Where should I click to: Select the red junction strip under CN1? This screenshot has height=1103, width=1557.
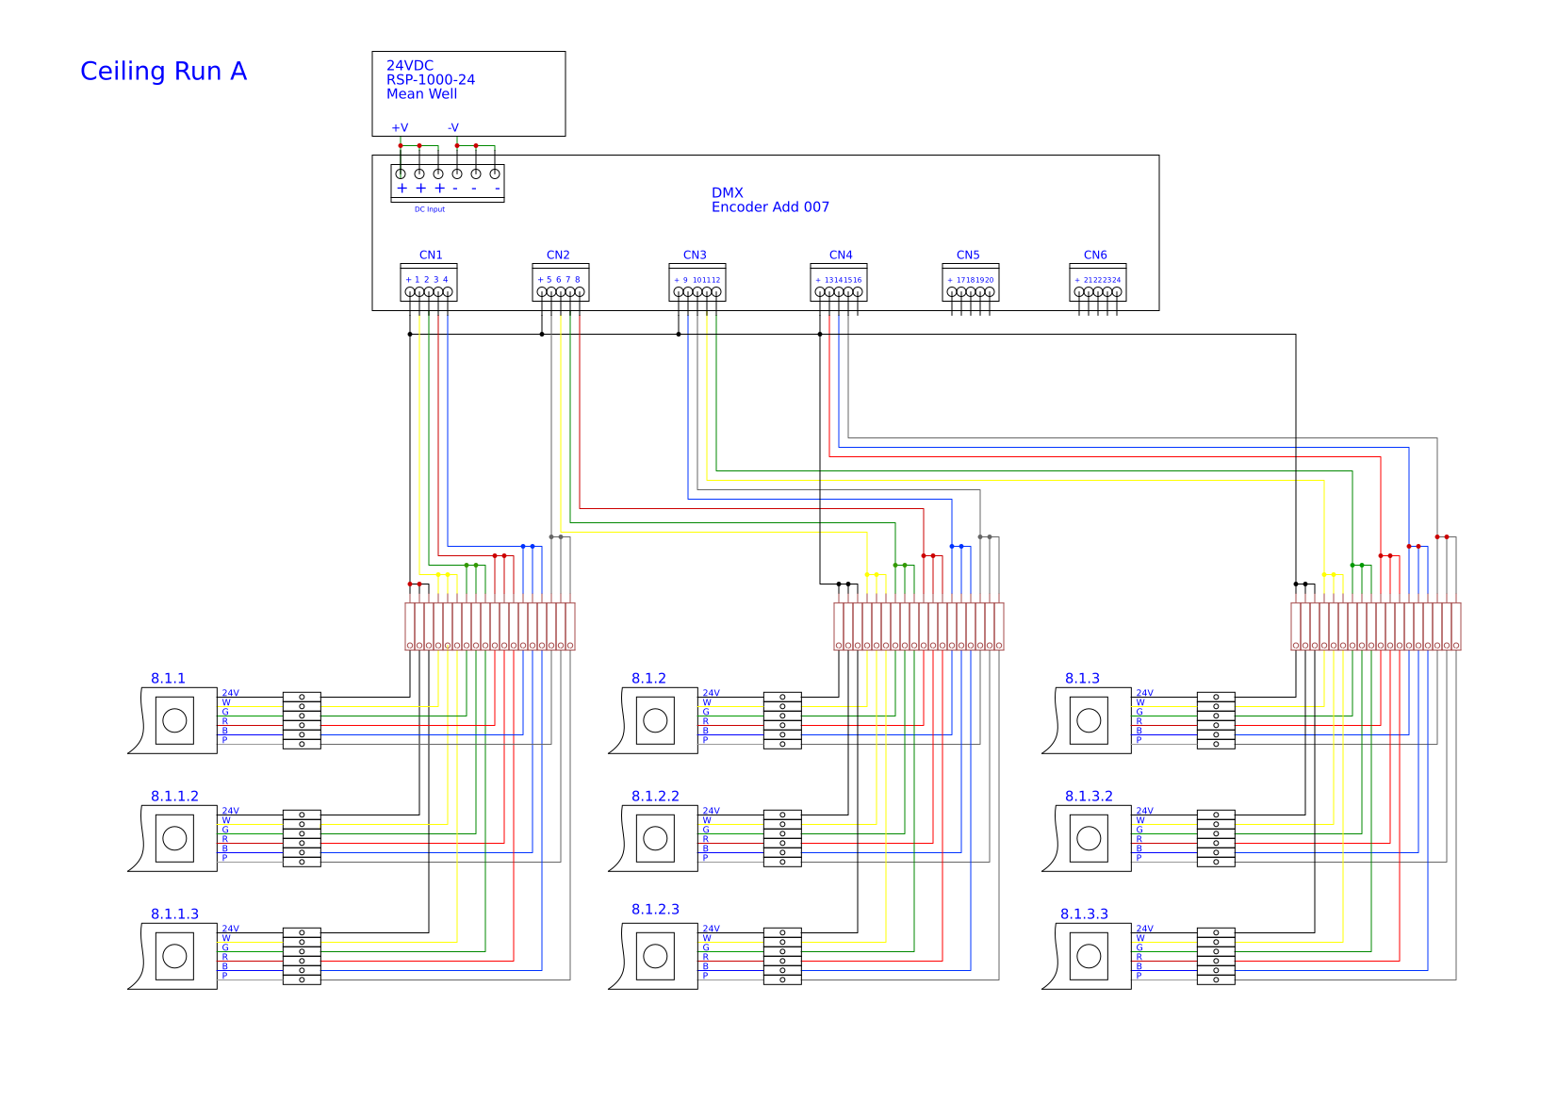(x=490, y=627)
